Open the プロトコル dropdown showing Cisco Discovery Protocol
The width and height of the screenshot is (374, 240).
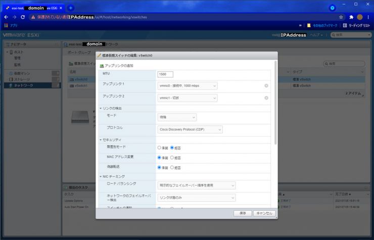190,129
